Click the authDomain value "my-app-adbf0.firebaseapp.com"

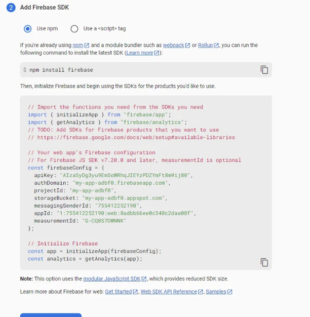point(120,183)
